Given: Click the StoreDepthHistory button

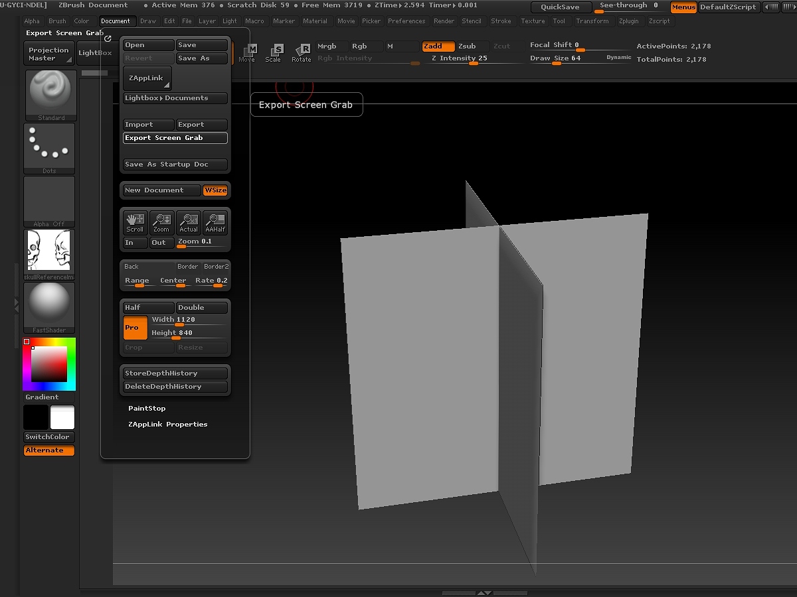Looking at the screenshot, I should tap(175, 373).
